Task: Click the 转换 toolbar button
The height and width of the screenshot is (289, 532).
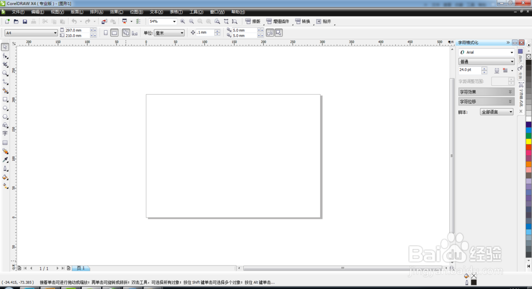Action: click(x=303, y=21)
